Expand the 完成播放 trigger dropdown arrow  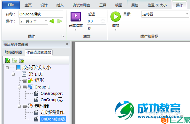[75, 30]
